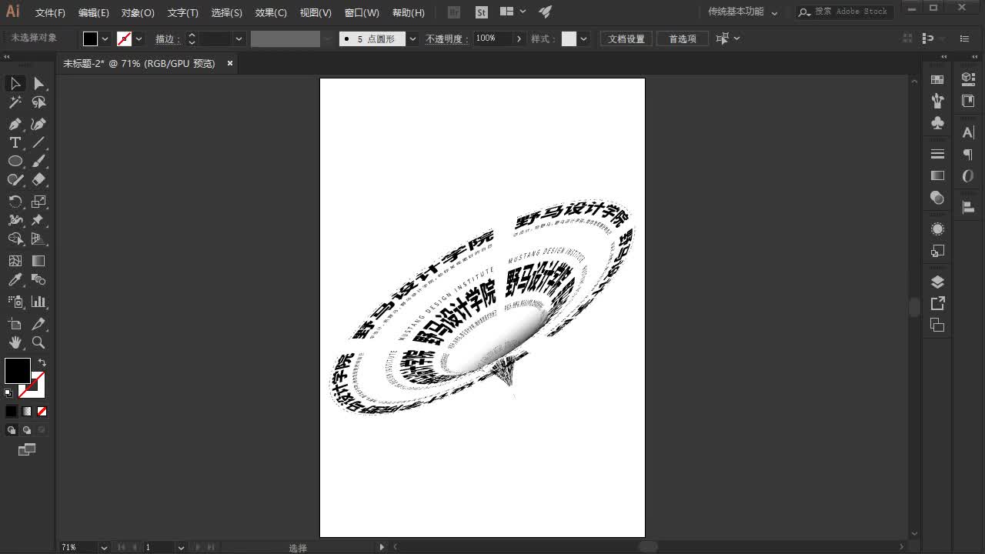Screen dimensions: 985x554
Task: Open fill color dropdown in control bar
Action: (x=105, y=38)
